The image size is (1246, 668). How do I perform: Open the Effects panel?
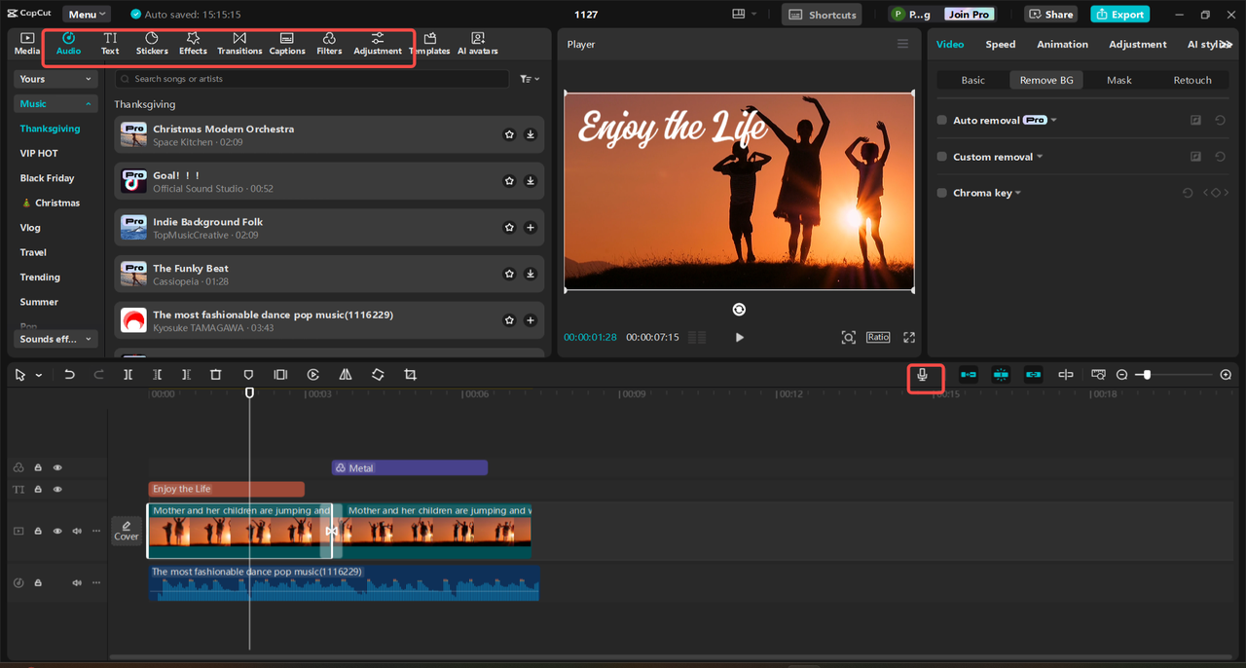click(x=193, y=44)
